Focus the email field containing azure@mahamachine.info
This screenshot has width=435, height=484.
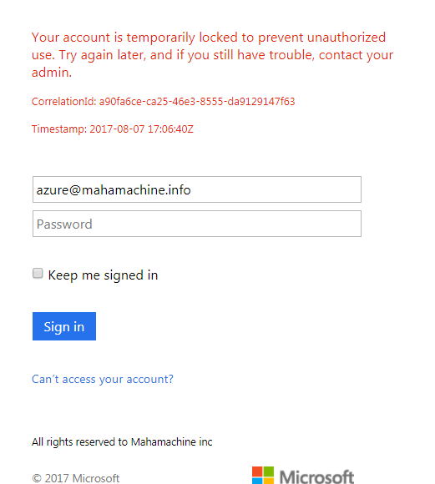pos(197,189)
